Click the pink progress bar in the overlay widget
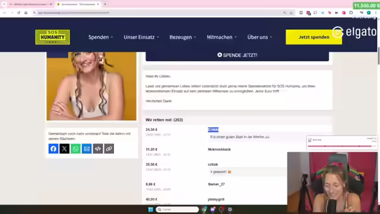Viewport: 380px width, 214px height. [x=340, y=146]
